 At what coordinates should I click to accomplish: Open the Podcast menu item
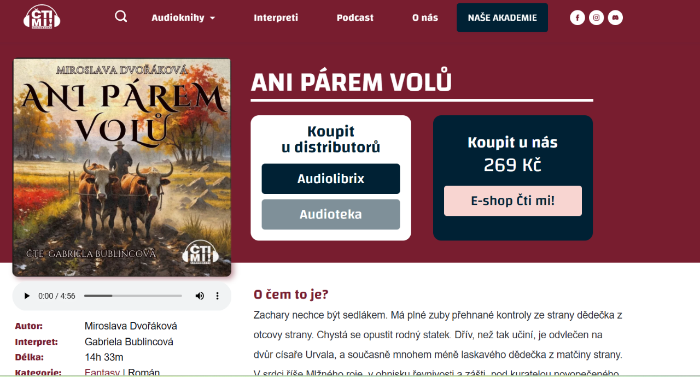click(x=355, y=17)
